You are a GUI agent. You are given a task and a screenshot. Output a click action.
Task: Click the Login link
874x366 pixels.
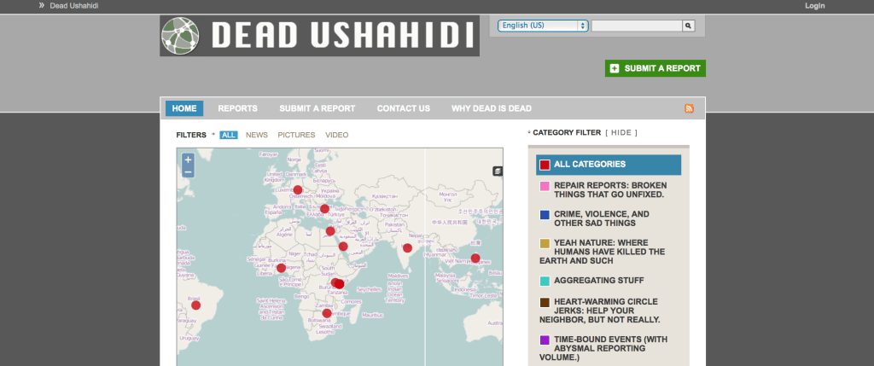coord(814,6)
